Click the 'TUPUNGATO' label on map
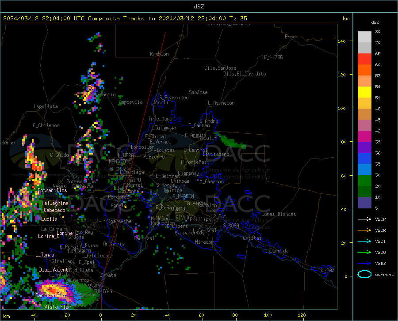 coord(79,251)
